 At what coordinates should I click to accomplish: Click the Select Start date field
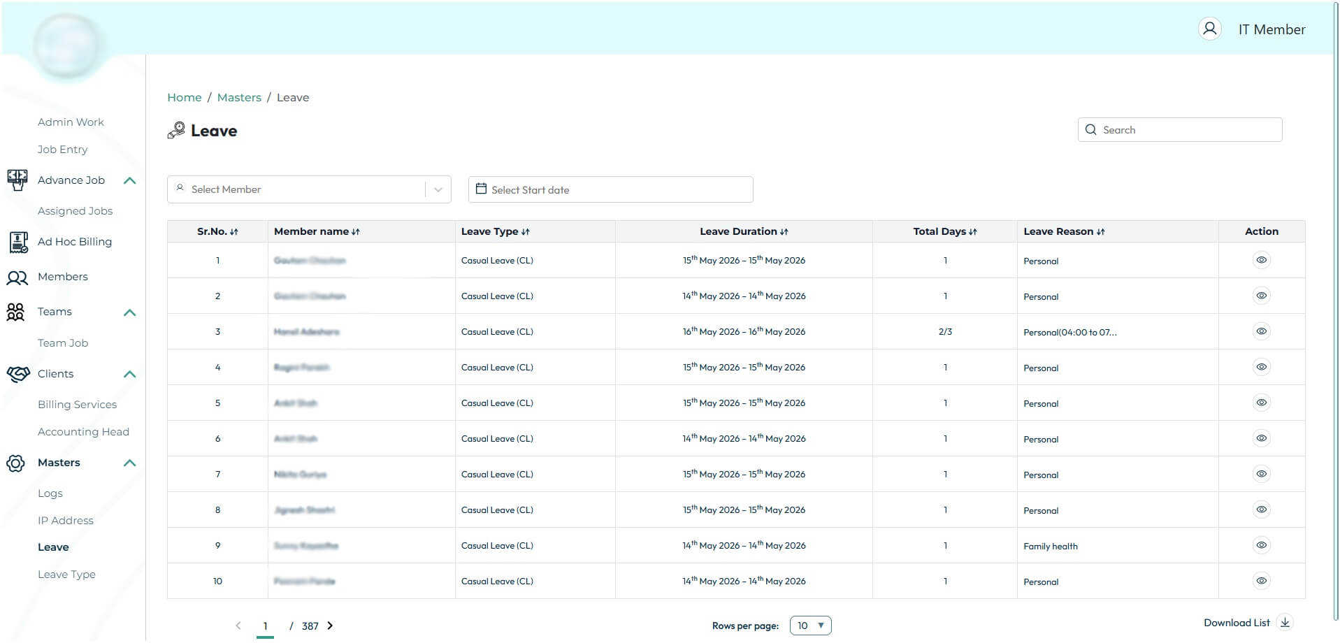tap(610, 189)
